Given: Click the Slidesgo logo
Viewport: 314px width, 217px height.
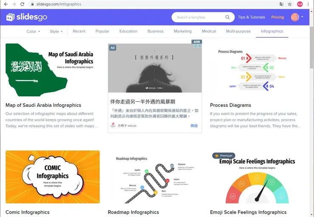Looking at the screenshot, I should (27, 17).
